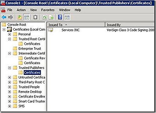The width and height of the screenshot is (156, 113).
Task: Select the Console Root tree label
Action: 17,25
